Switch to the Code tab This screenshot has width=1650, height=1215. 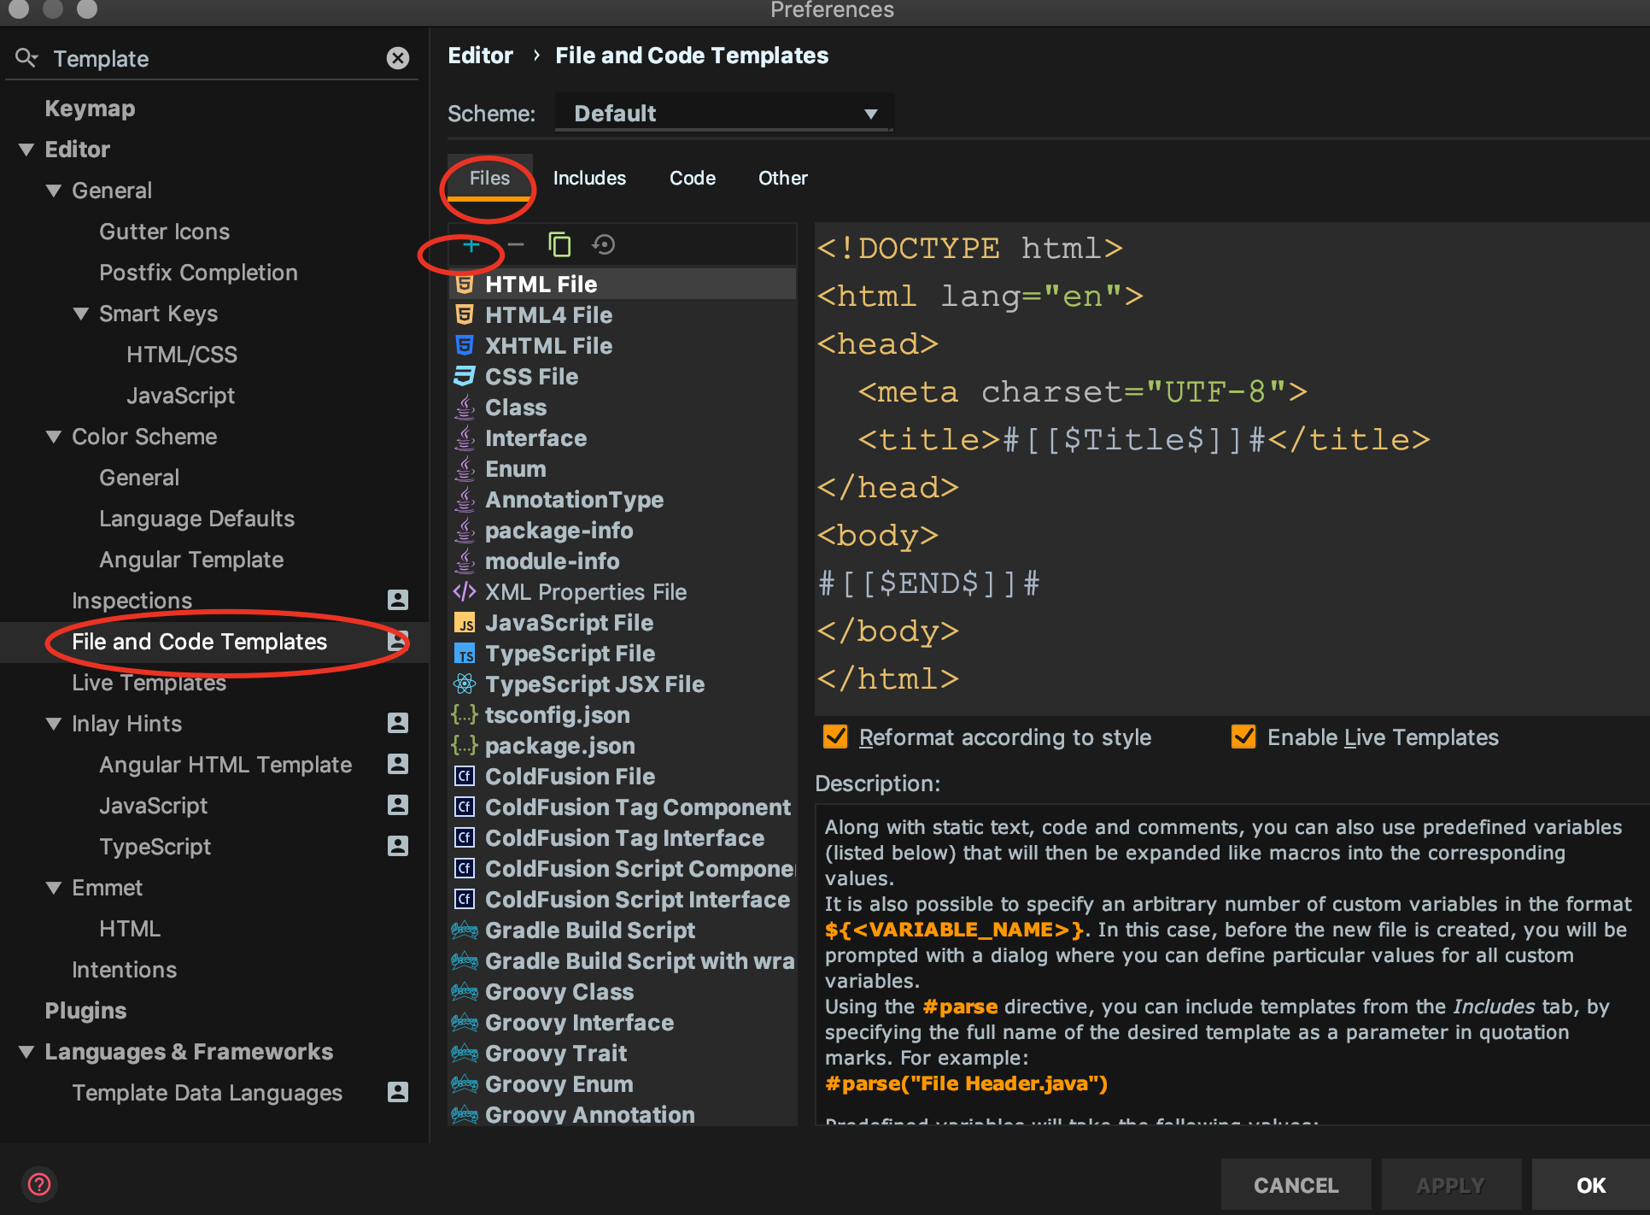[x=693, y=178]
